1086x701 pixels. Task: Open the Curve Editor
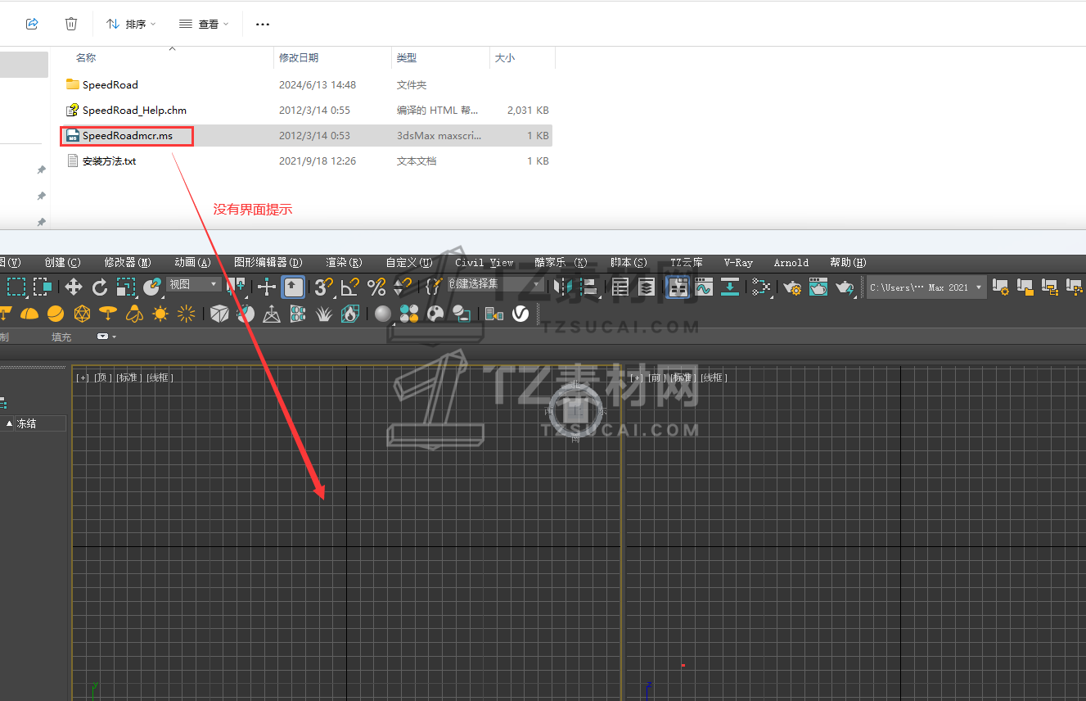tap(704, 287)
